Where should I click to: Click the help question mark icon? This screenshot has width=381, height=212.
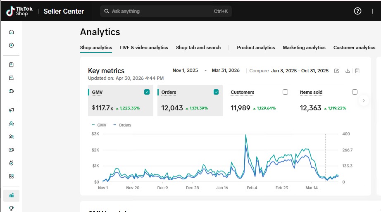tap(357, 11)
